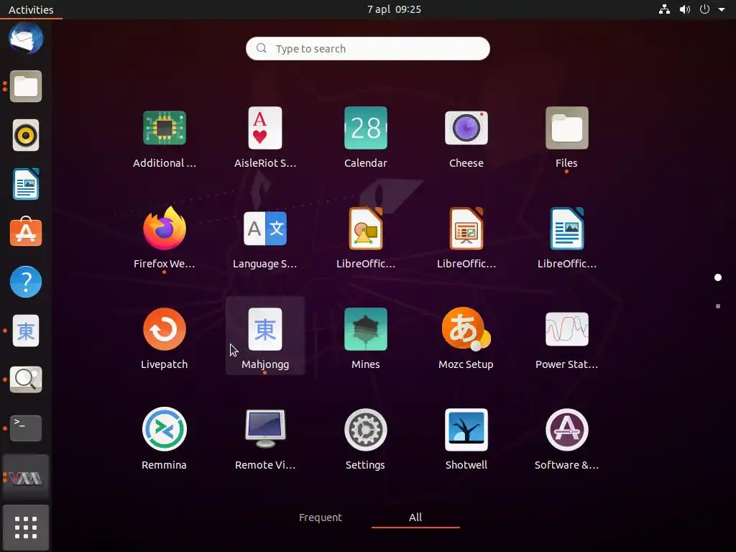Switch to Mahjongg in the dock

26,331
